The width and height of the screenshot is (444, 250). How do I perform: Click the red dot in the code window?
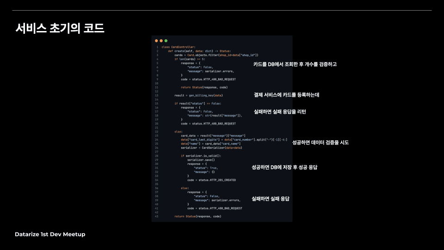click(156, 41)
